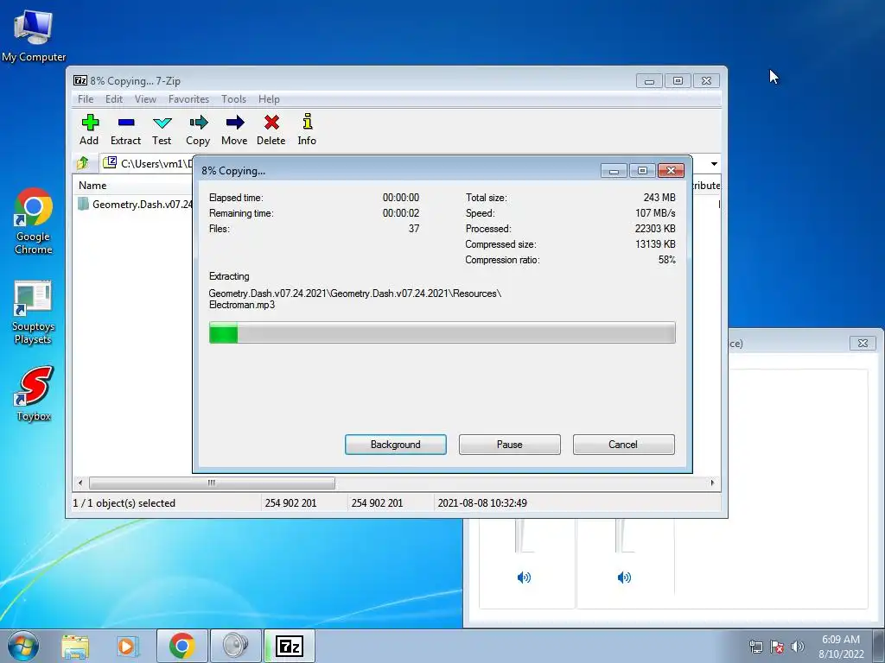Select Toybox desktop shortcut
Screen dimensions: 885x663
coord(34,394)
